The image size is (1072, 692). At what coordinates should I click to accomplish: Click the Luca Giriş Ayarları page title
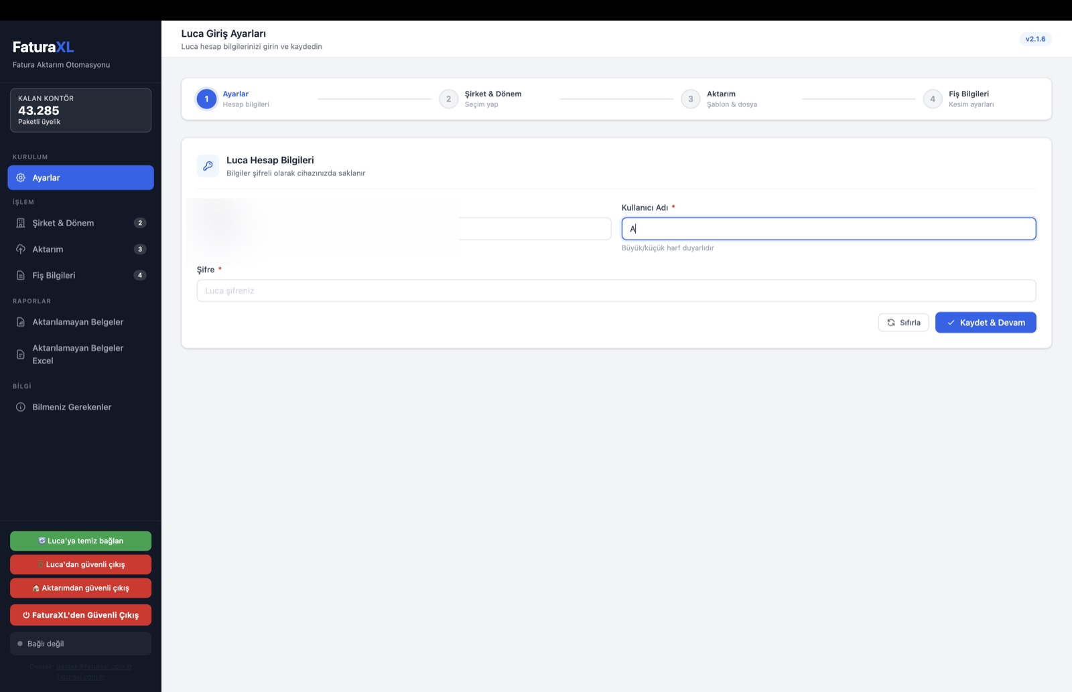pos(223,33)
